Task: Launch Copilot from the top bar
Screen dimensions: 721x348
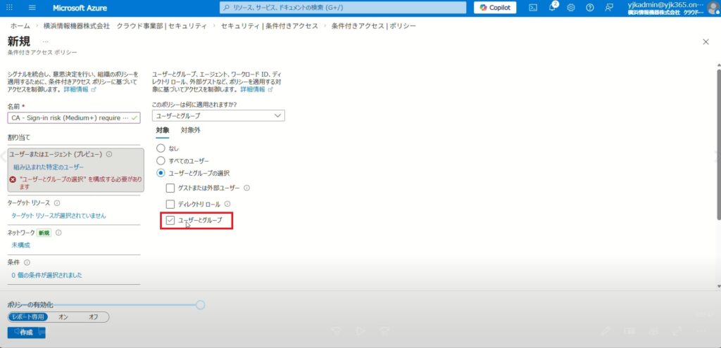Action: click(495, 8)
